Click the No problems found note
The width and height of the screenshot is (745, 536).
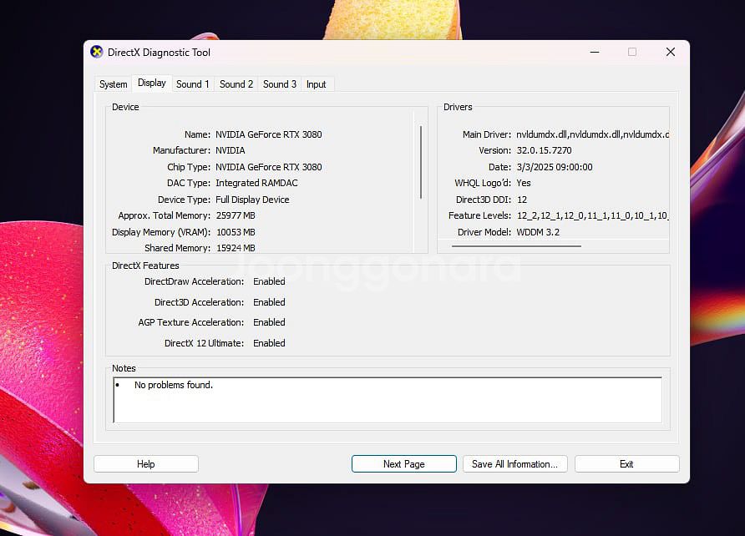point(174,385)
